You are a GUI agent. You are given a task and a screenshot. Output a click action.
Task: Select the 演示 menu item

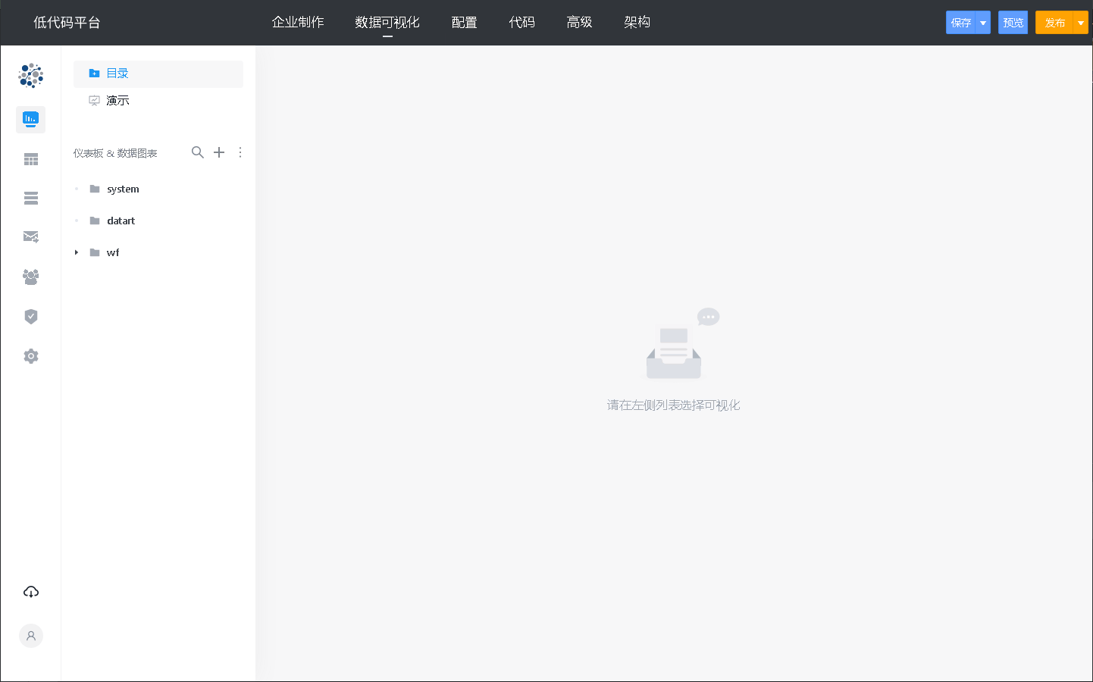tap(158, 101)
